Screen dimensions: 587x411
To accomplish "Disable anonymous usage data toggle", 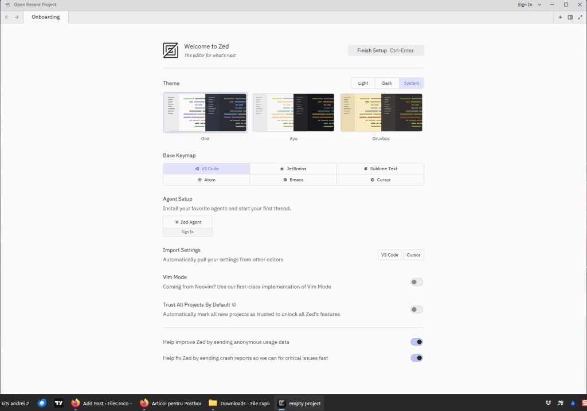I will 416,342.
